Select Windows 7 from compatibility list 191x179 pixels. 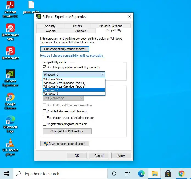tap(74, 90)
